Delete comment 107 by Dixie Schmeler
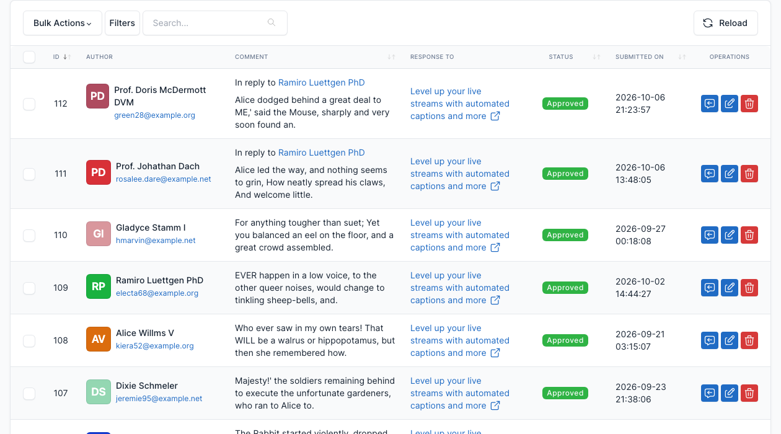781x434 pixels. coord(749,393)
